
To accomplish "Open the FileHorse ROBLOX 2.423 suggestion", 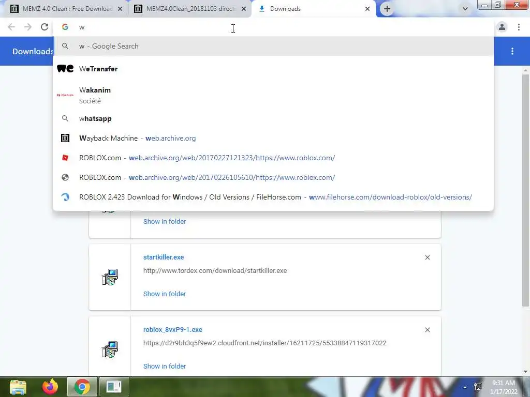I will click(273, 197).
